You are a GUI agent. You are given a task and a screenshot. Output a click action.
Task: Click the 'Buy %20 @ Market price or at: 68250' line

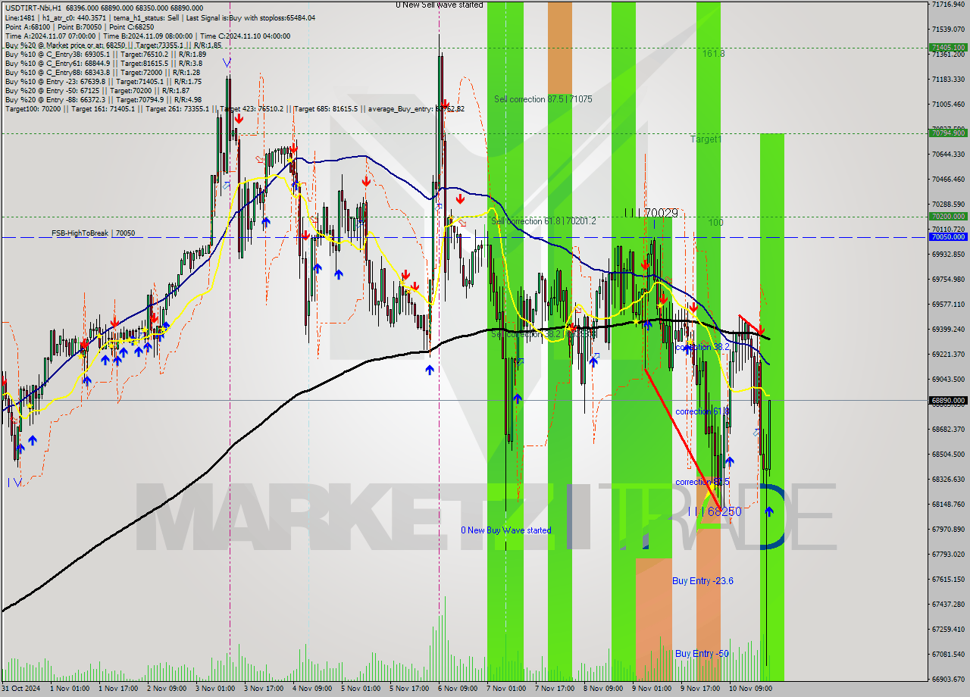113,45
